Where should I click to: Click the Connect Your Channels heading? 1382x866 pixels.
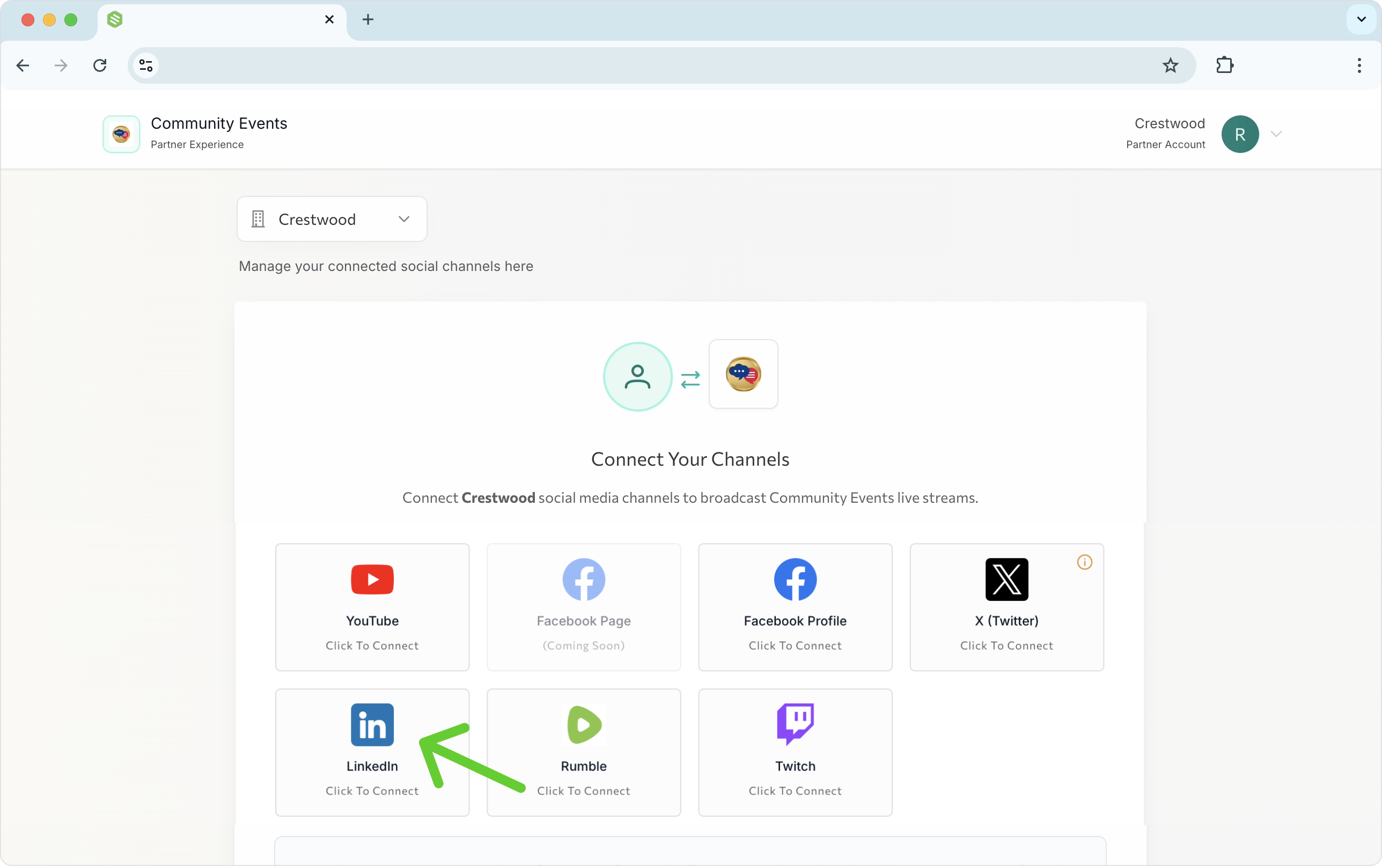[x=690, y=459]
